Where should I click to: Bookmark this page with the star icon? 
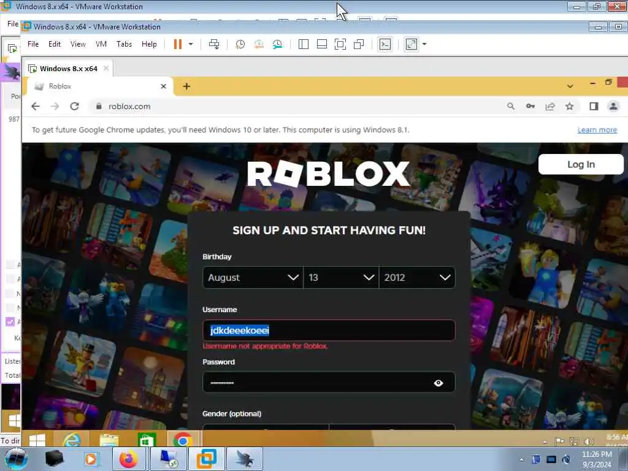pos(570,106)
